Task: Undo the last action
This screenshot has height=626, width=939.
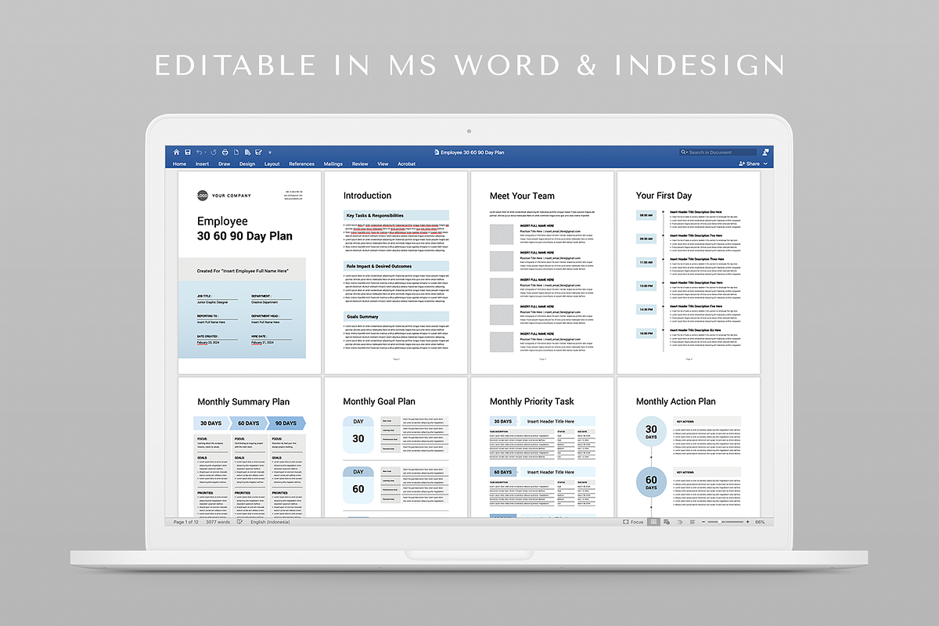Action: coord(199,152)
